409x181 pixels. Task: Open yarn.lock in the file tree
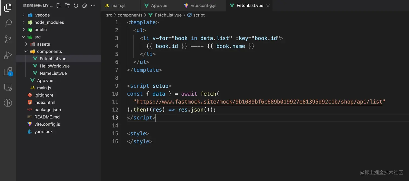(x=58, y=132)
